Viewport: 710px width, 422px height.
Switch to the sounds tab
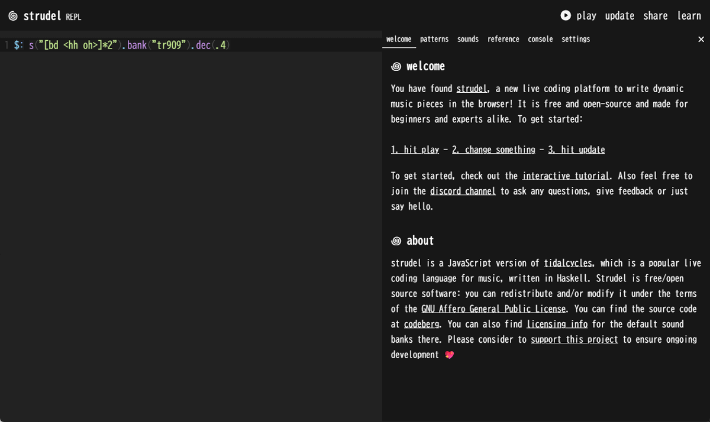point(467,40)
